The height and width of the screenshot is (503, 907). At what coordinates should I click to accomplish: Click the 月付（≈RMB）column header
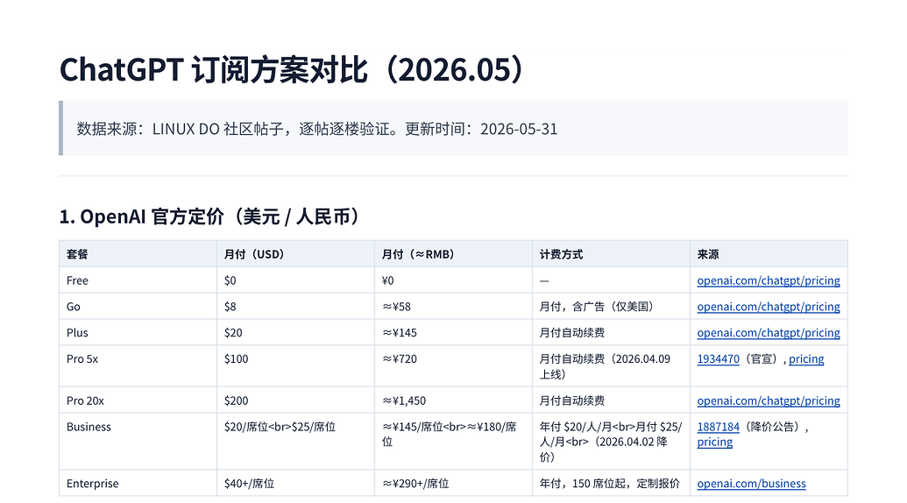pos(454,254)
